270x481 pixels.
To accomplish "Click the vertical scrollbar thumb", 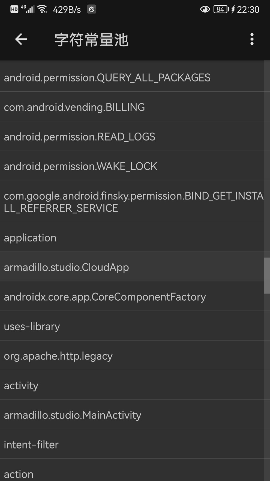I will click(x=267, y=275).
